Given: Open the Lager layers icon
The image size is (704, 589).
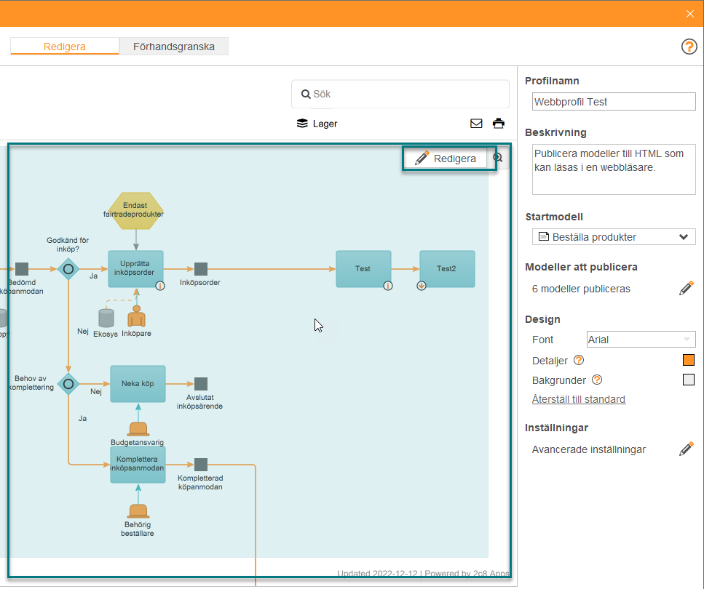Looking at the screenshot, I should point(302,124).
